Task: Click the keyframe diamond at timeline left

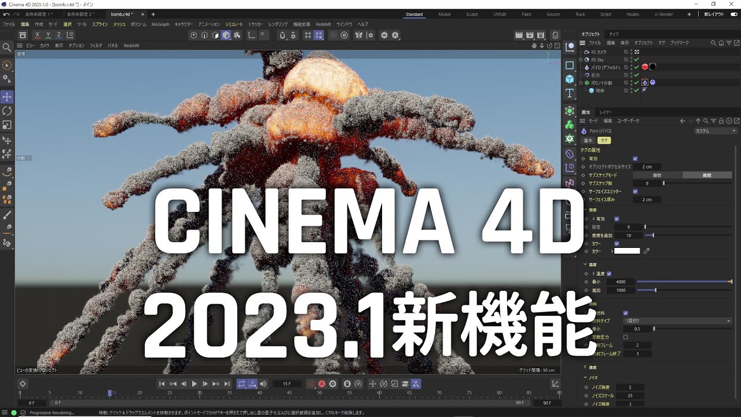Action: pyautogui.click(x=23, y=383)
